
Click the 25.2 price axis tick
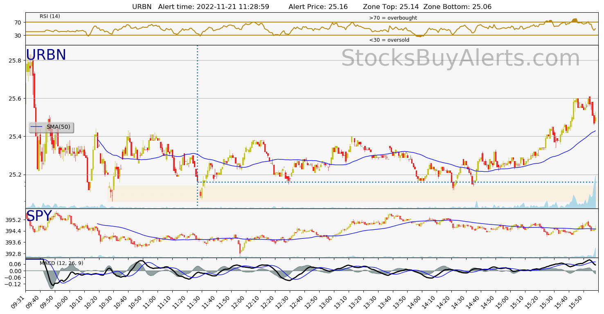pos(15,175)
